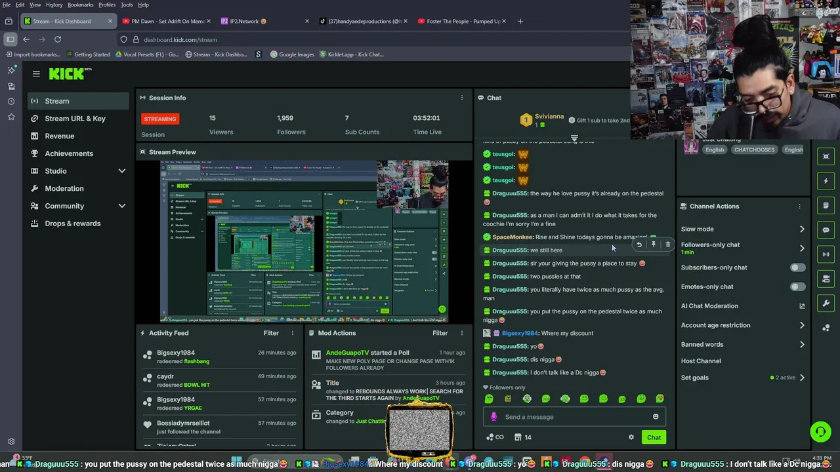Click the Stream Preview thumbnail
840x472 pixels.
click(x=304, y=241)
